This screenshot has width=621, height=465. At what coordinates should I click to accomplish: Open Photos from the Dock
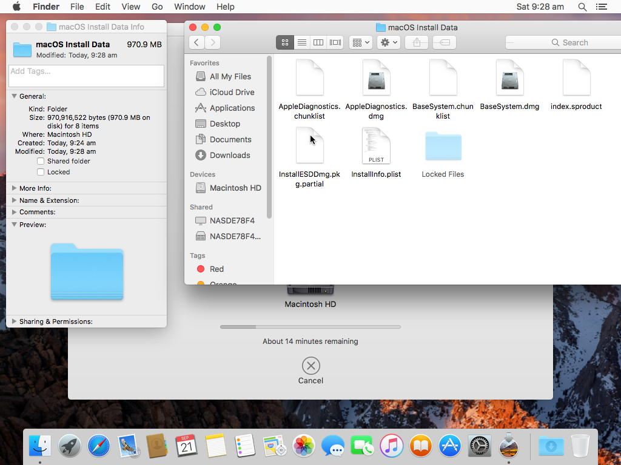click(304, 446)
